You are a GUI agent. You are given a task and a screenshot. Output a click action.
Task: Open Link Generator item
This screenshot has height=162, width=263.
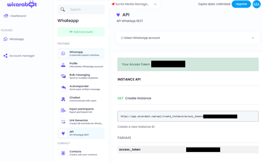(81, 122)
